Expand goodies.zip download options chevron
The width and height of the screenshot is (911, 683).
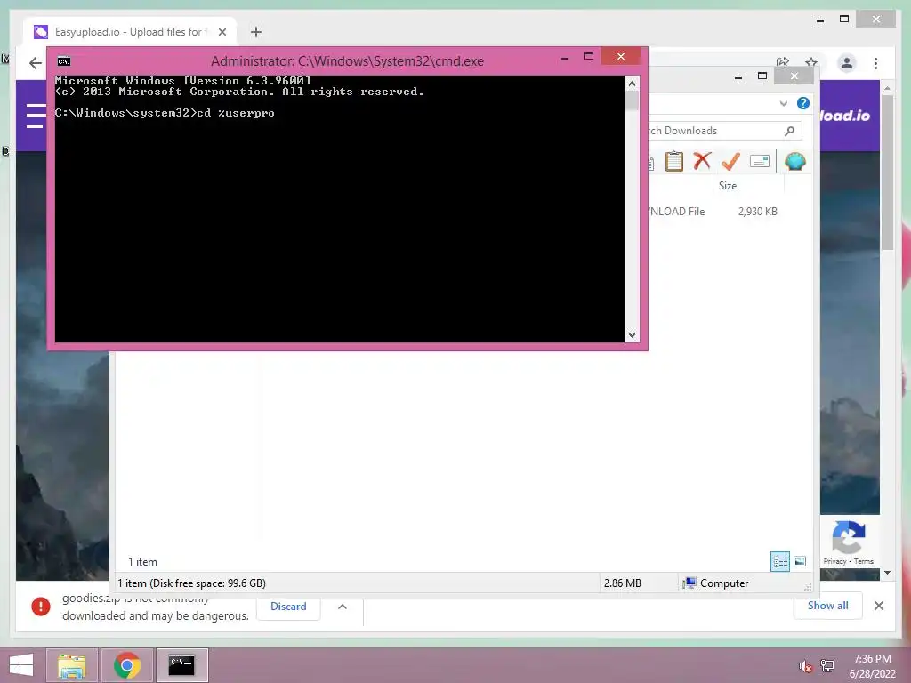point(343,607)
